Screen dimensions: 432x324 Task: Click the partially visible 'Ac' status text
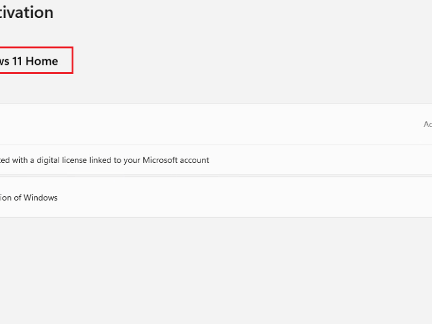427,124
